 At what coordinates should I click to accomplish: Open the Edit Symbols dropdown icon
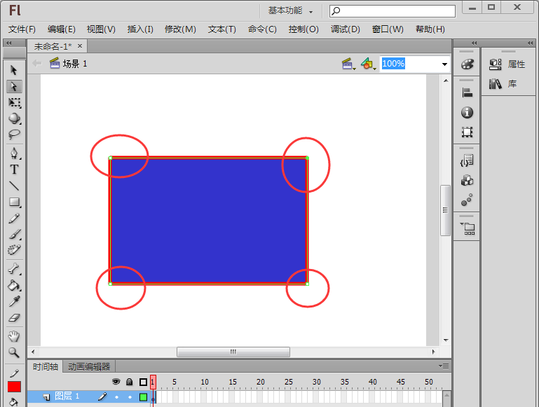coord(368,64)
